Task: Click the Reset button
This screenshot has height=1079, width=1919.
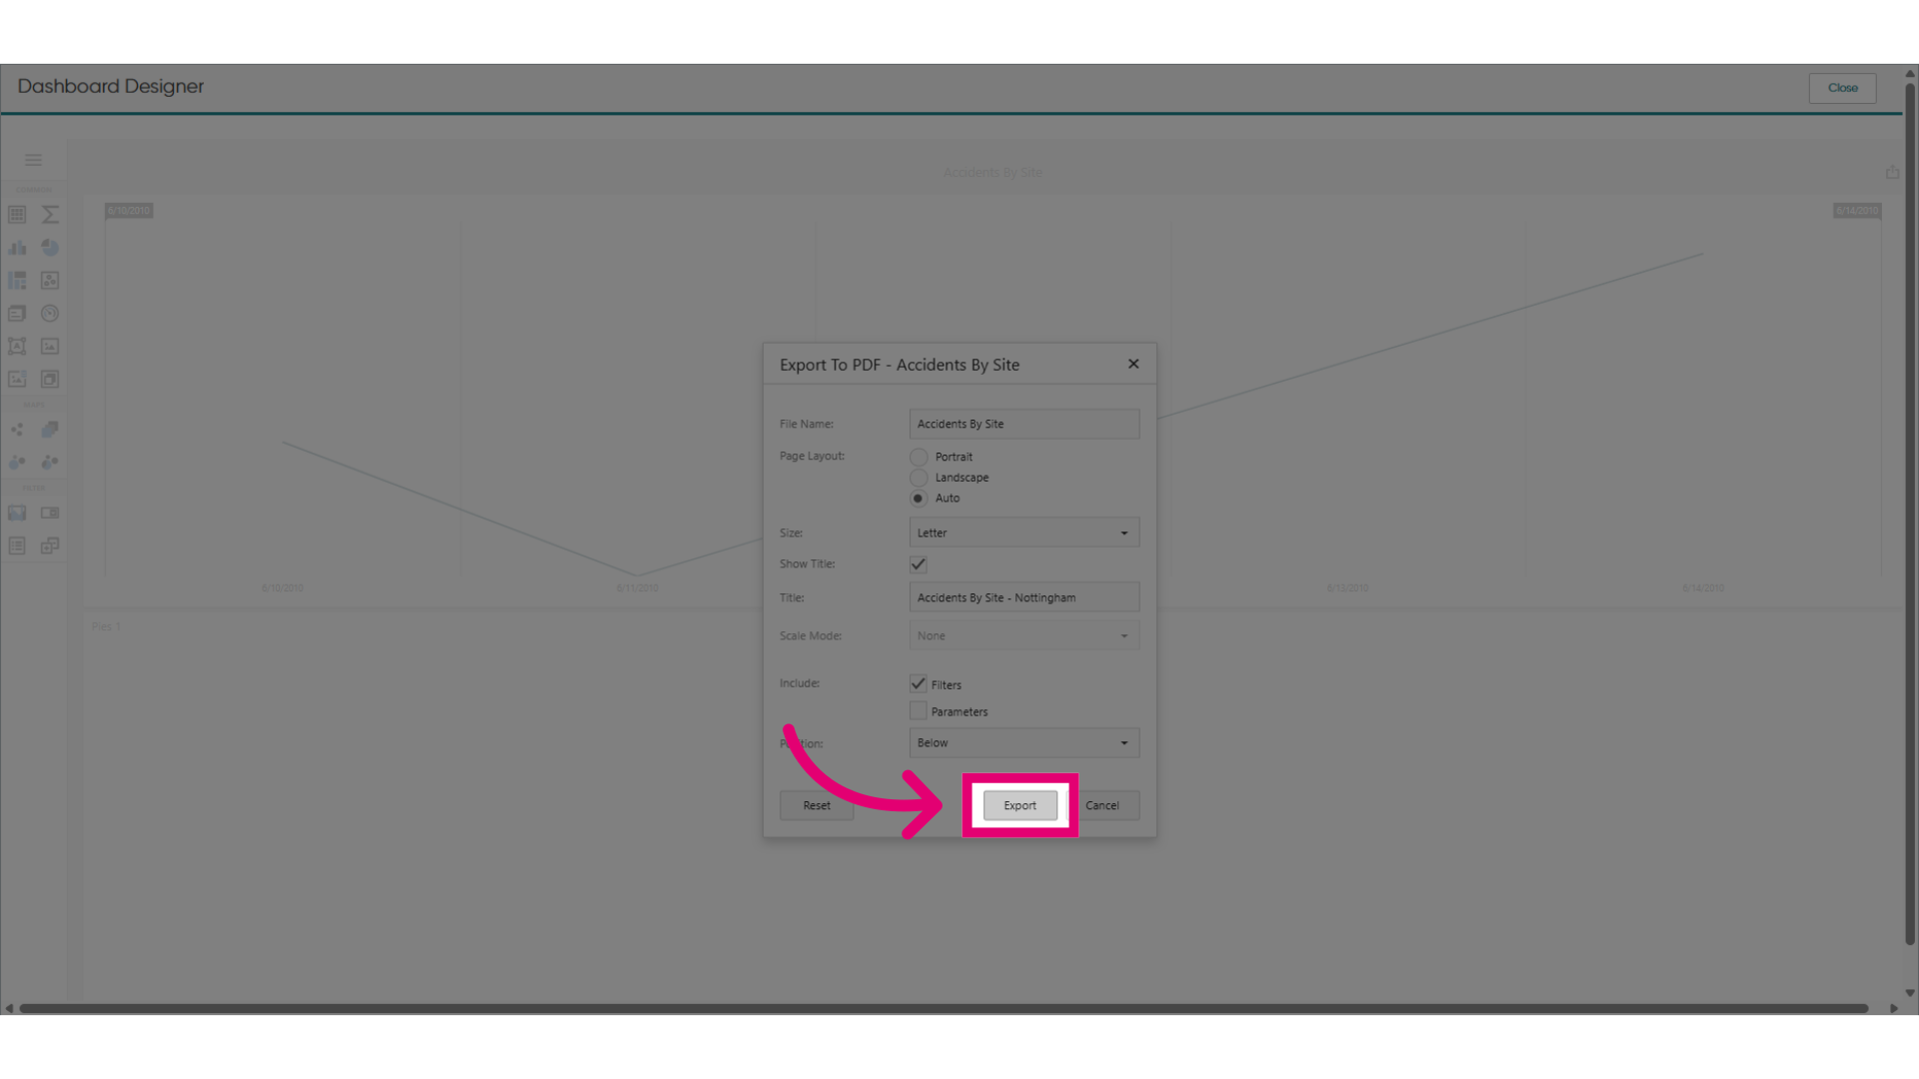Action: point(817,805)
